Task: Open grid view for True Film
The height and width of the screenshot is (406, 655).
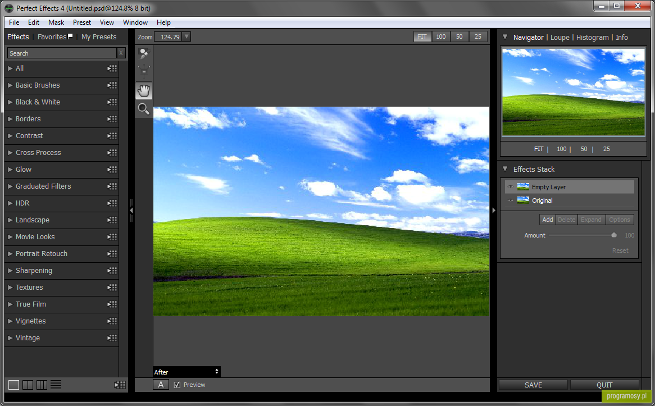Action: (112, 304)
